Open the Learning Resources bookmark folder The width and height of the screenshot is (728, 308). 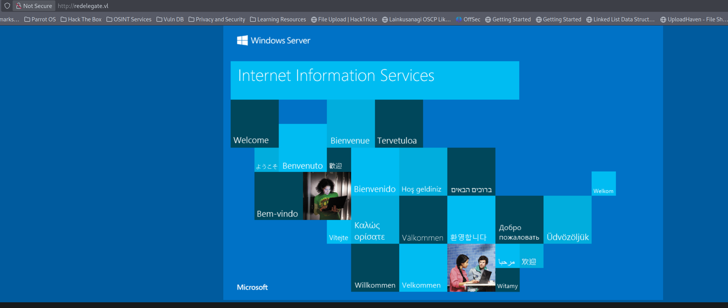[278, 19]
